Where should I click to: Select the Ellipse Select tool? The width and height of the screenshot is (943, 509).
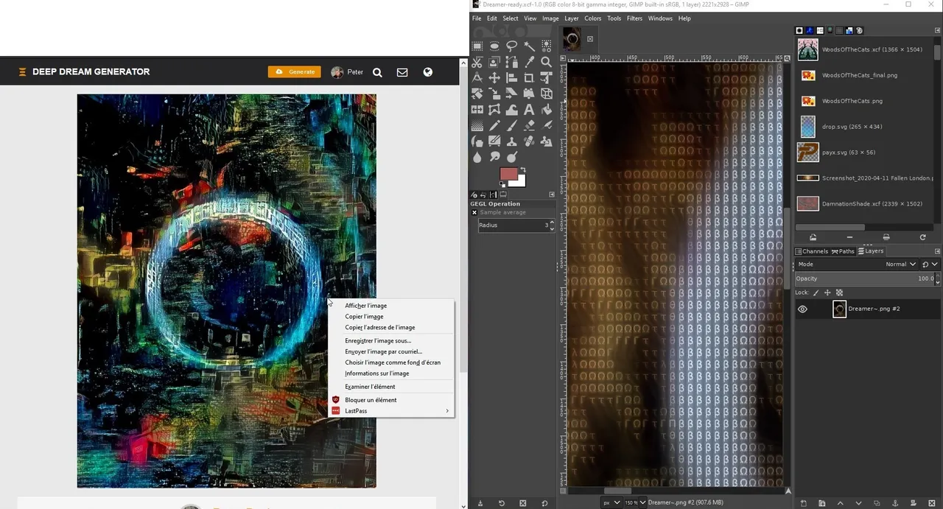pos(494,46)
